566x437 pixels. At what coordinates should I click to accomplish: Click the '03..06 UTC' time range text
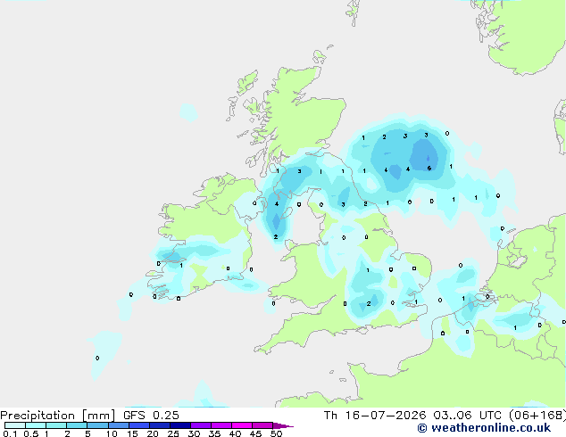pos(468,416)
